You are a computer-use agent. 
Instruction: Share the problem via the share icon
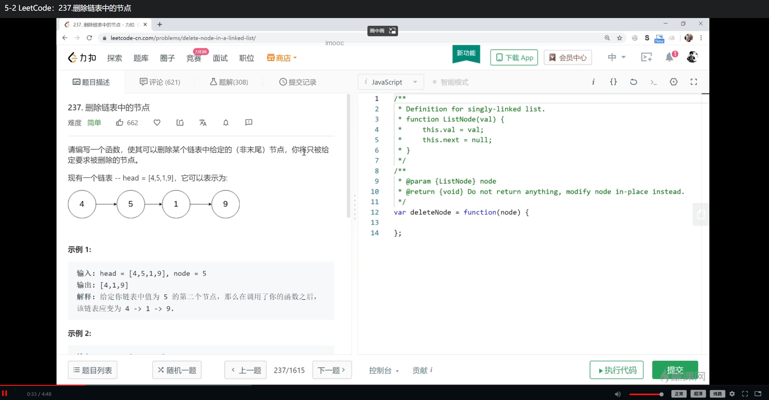pos(180,122)
